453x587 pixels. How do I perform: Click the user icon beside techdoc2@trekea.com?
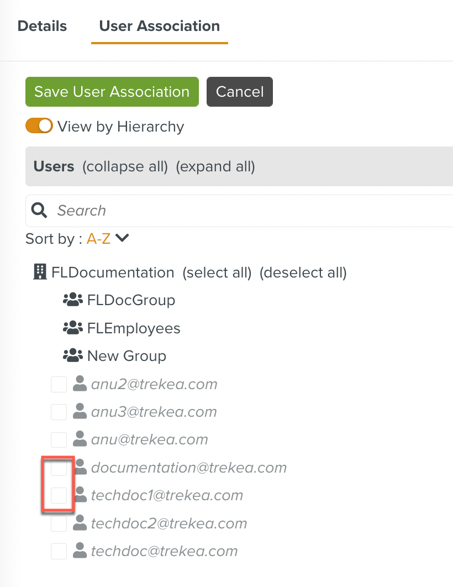click(80, 523)
